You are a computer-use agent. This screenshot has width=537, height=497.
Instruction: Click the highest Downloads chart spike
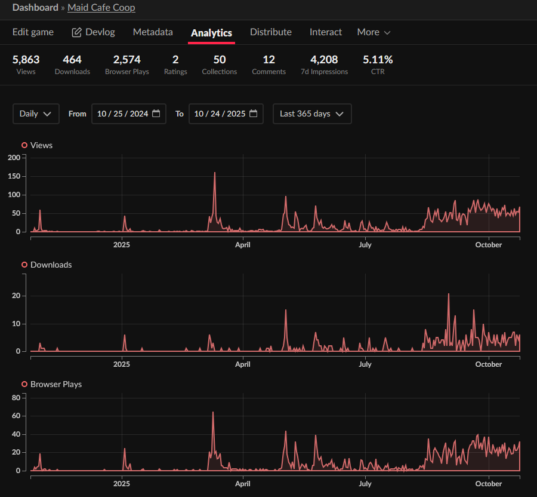click(449, 294)
